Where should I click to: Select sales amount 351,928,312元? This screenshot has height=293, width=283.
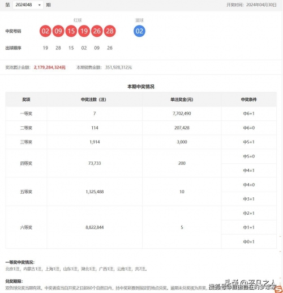[118, 67]
